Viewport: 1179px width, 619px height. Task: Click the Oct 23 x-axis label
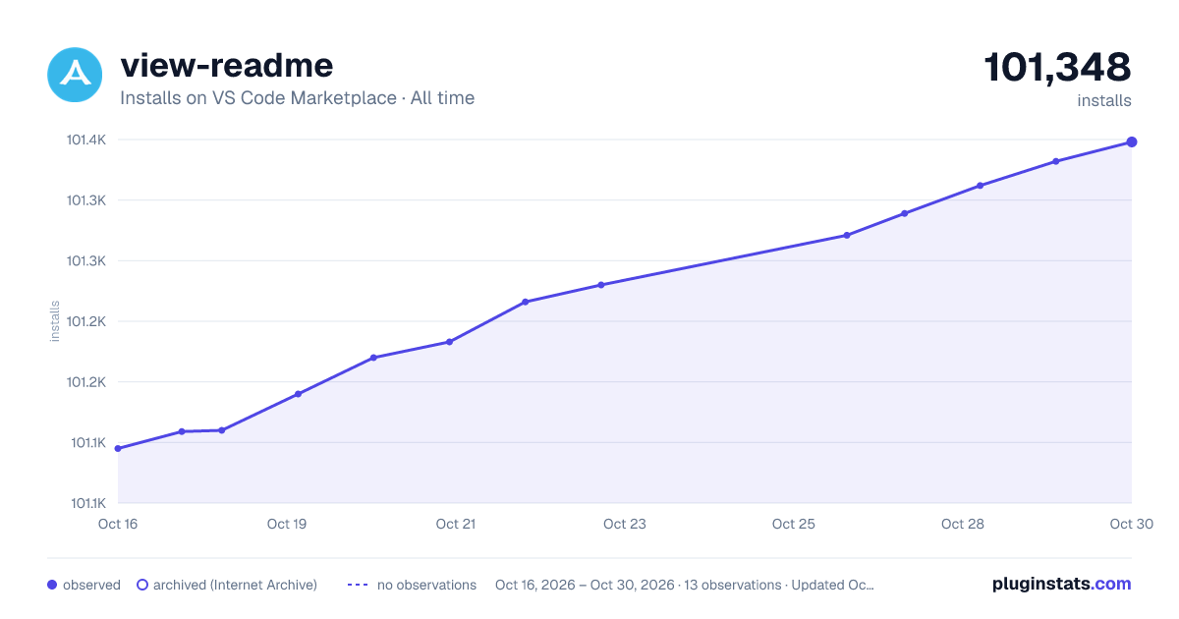point(625,524)
